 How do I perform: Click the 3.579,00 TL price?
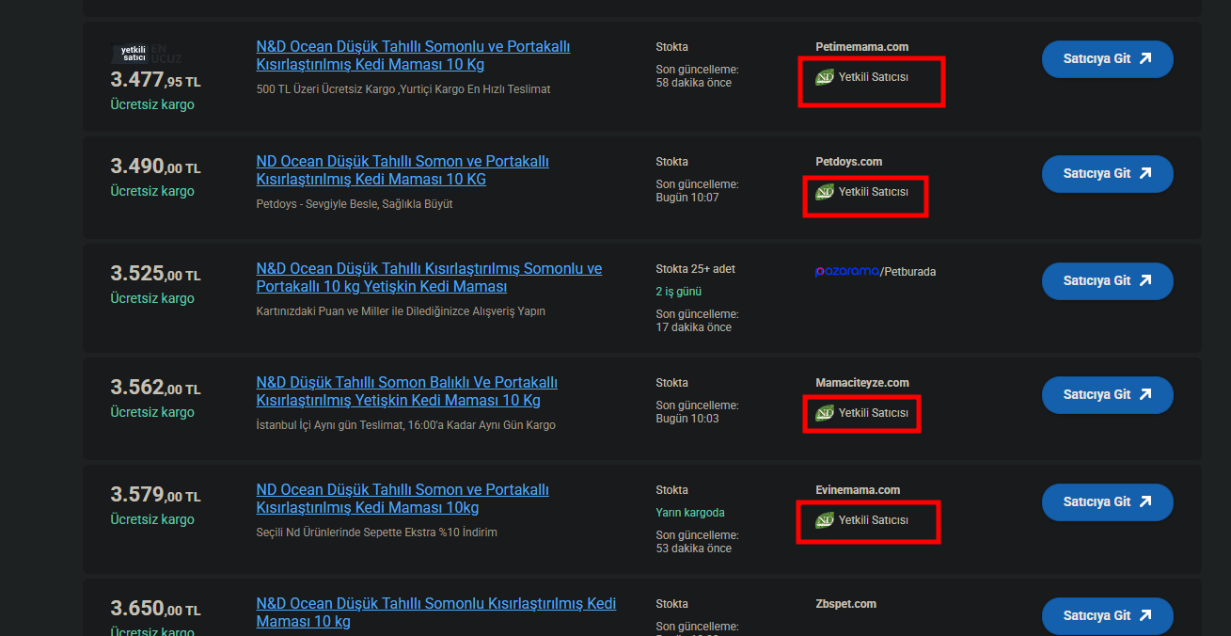coord(155,495)
